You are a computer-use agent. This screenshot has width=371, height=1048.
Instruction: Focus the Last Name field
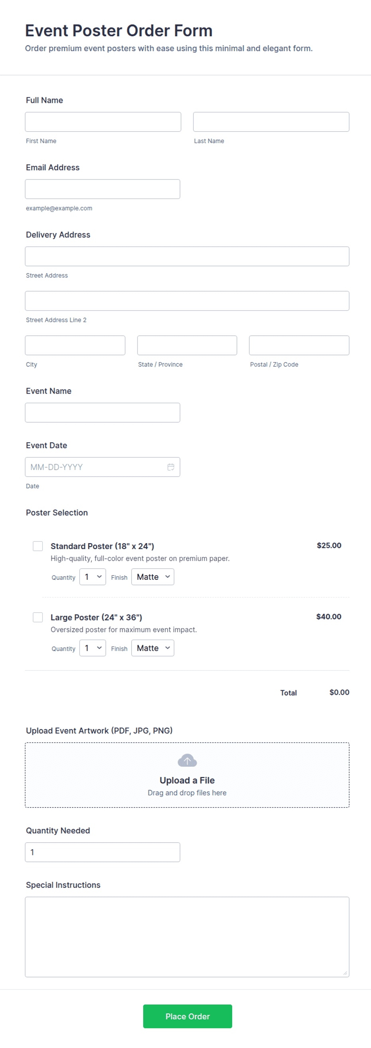(271, 122)
